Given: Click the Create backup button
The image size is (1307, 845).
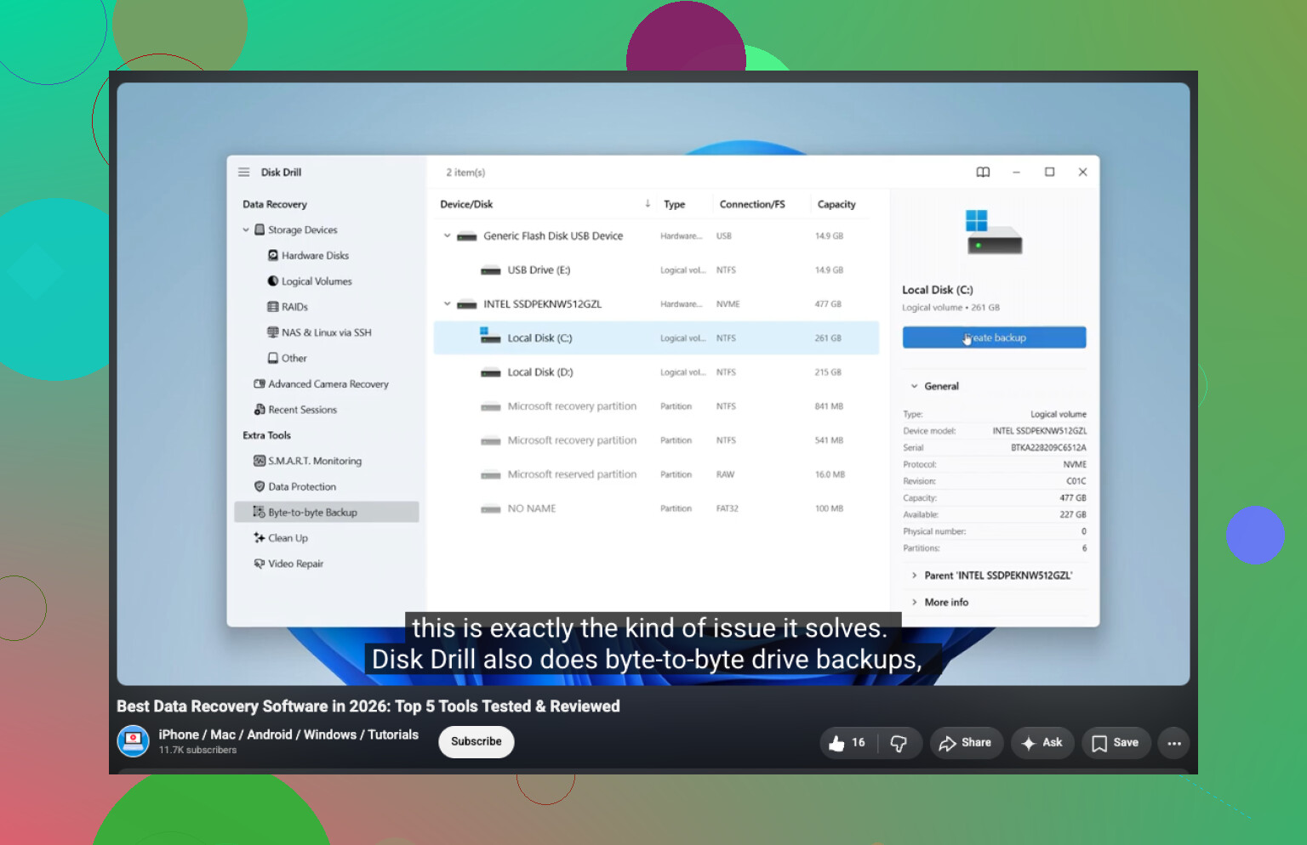Looking at the screenshot, I should (994, 337).
